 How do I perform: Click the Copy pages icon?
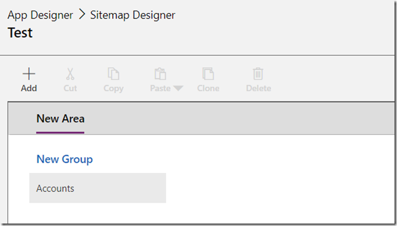[x=113, y=73]
